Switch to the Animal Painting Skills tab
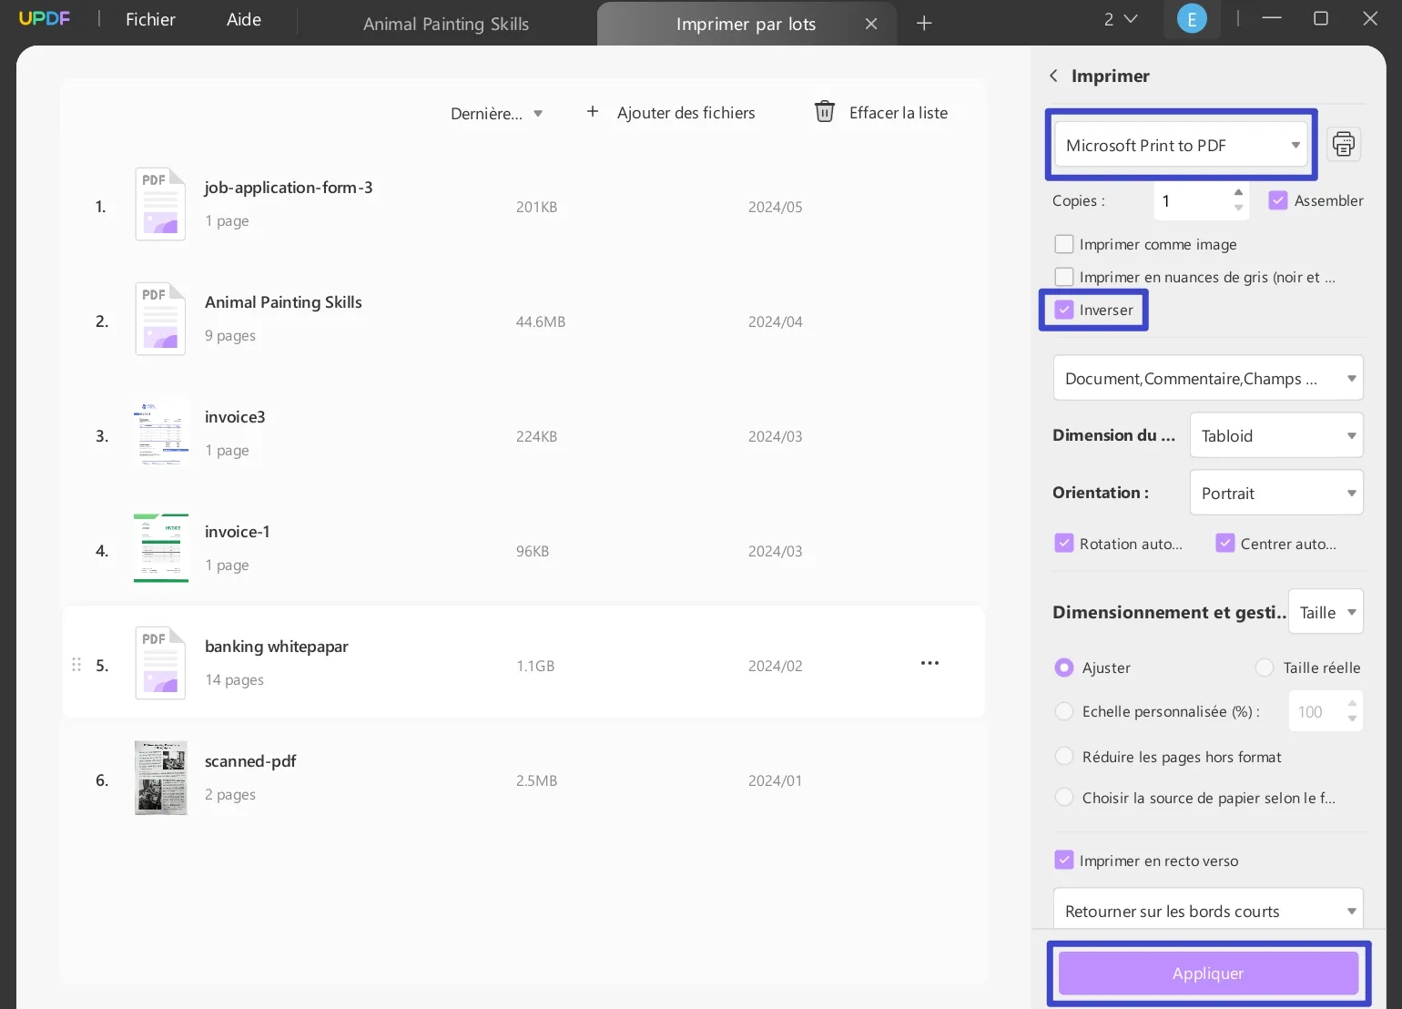1402x1009 pixels. click(x=446, y=24)
